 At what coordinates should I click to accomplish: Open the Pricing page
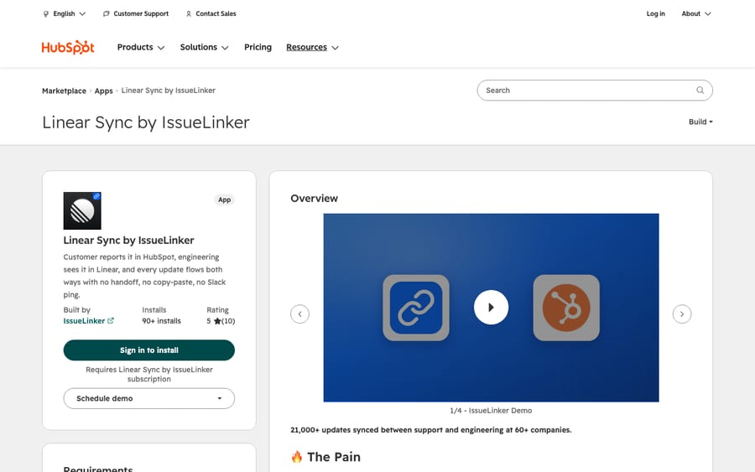coord(258,47)
